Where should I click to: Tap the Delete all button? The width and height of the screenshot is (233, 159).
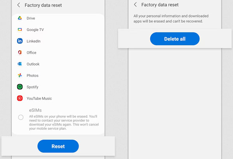click(175, 39)
